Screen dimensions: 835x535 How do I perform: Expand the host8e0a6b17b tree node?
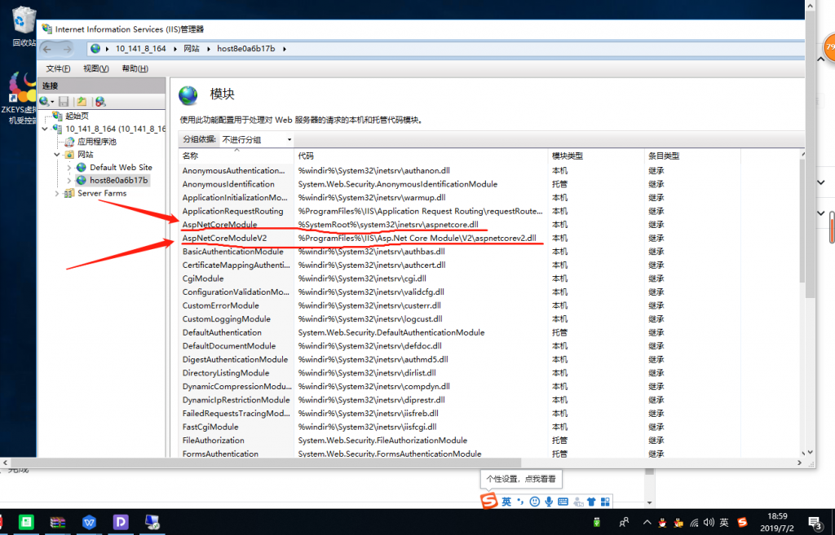point(69,180)
